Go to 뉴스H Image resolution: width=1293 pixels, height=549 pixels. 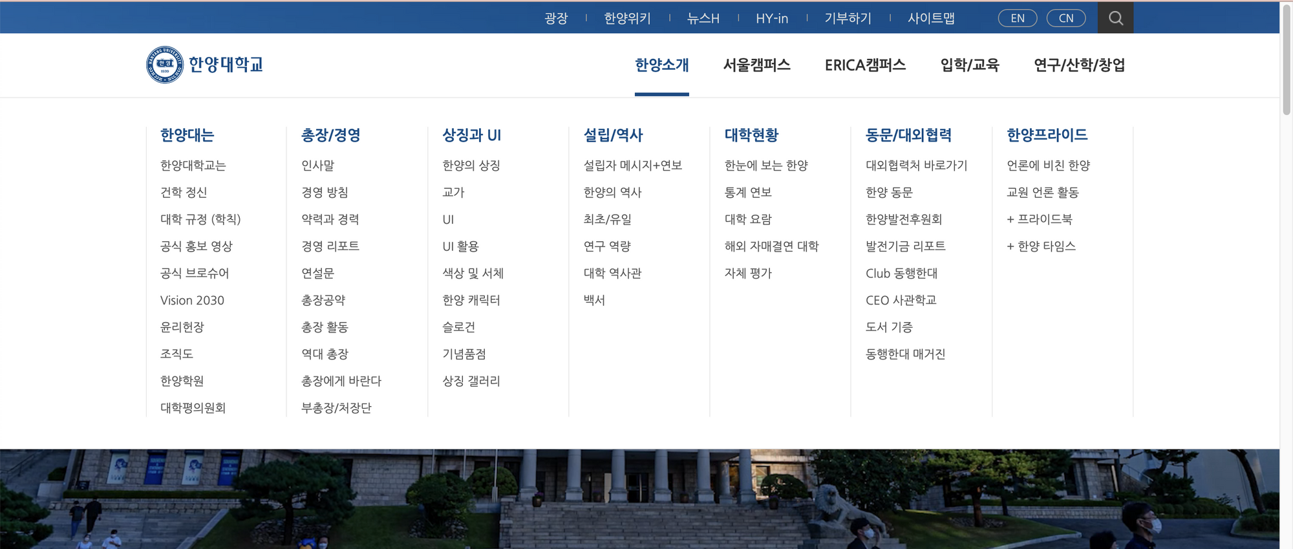click(x=703, y=18)
